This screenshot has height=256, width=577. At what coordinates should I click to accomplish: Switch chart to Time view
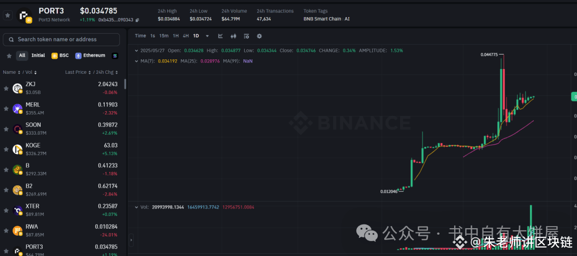click(140, 36)
